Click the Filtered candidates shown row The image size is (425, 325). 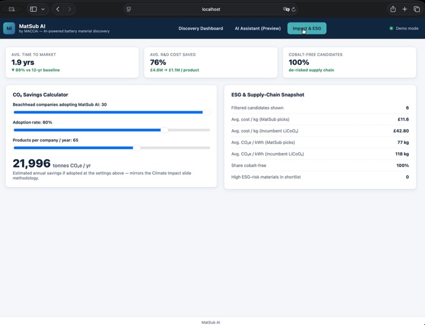click(320, 108)
